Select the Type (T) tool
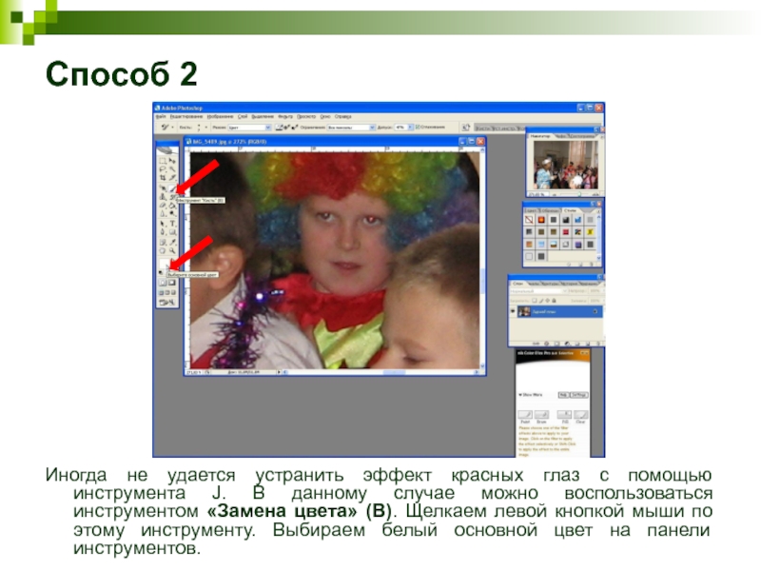 pyautogui.click(x=172, y=222)
